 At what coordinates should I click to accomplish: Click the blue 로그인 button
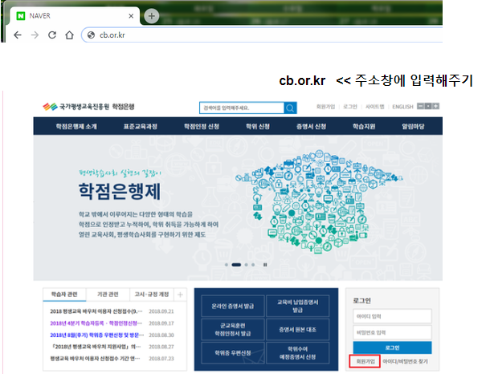[392, 348]
